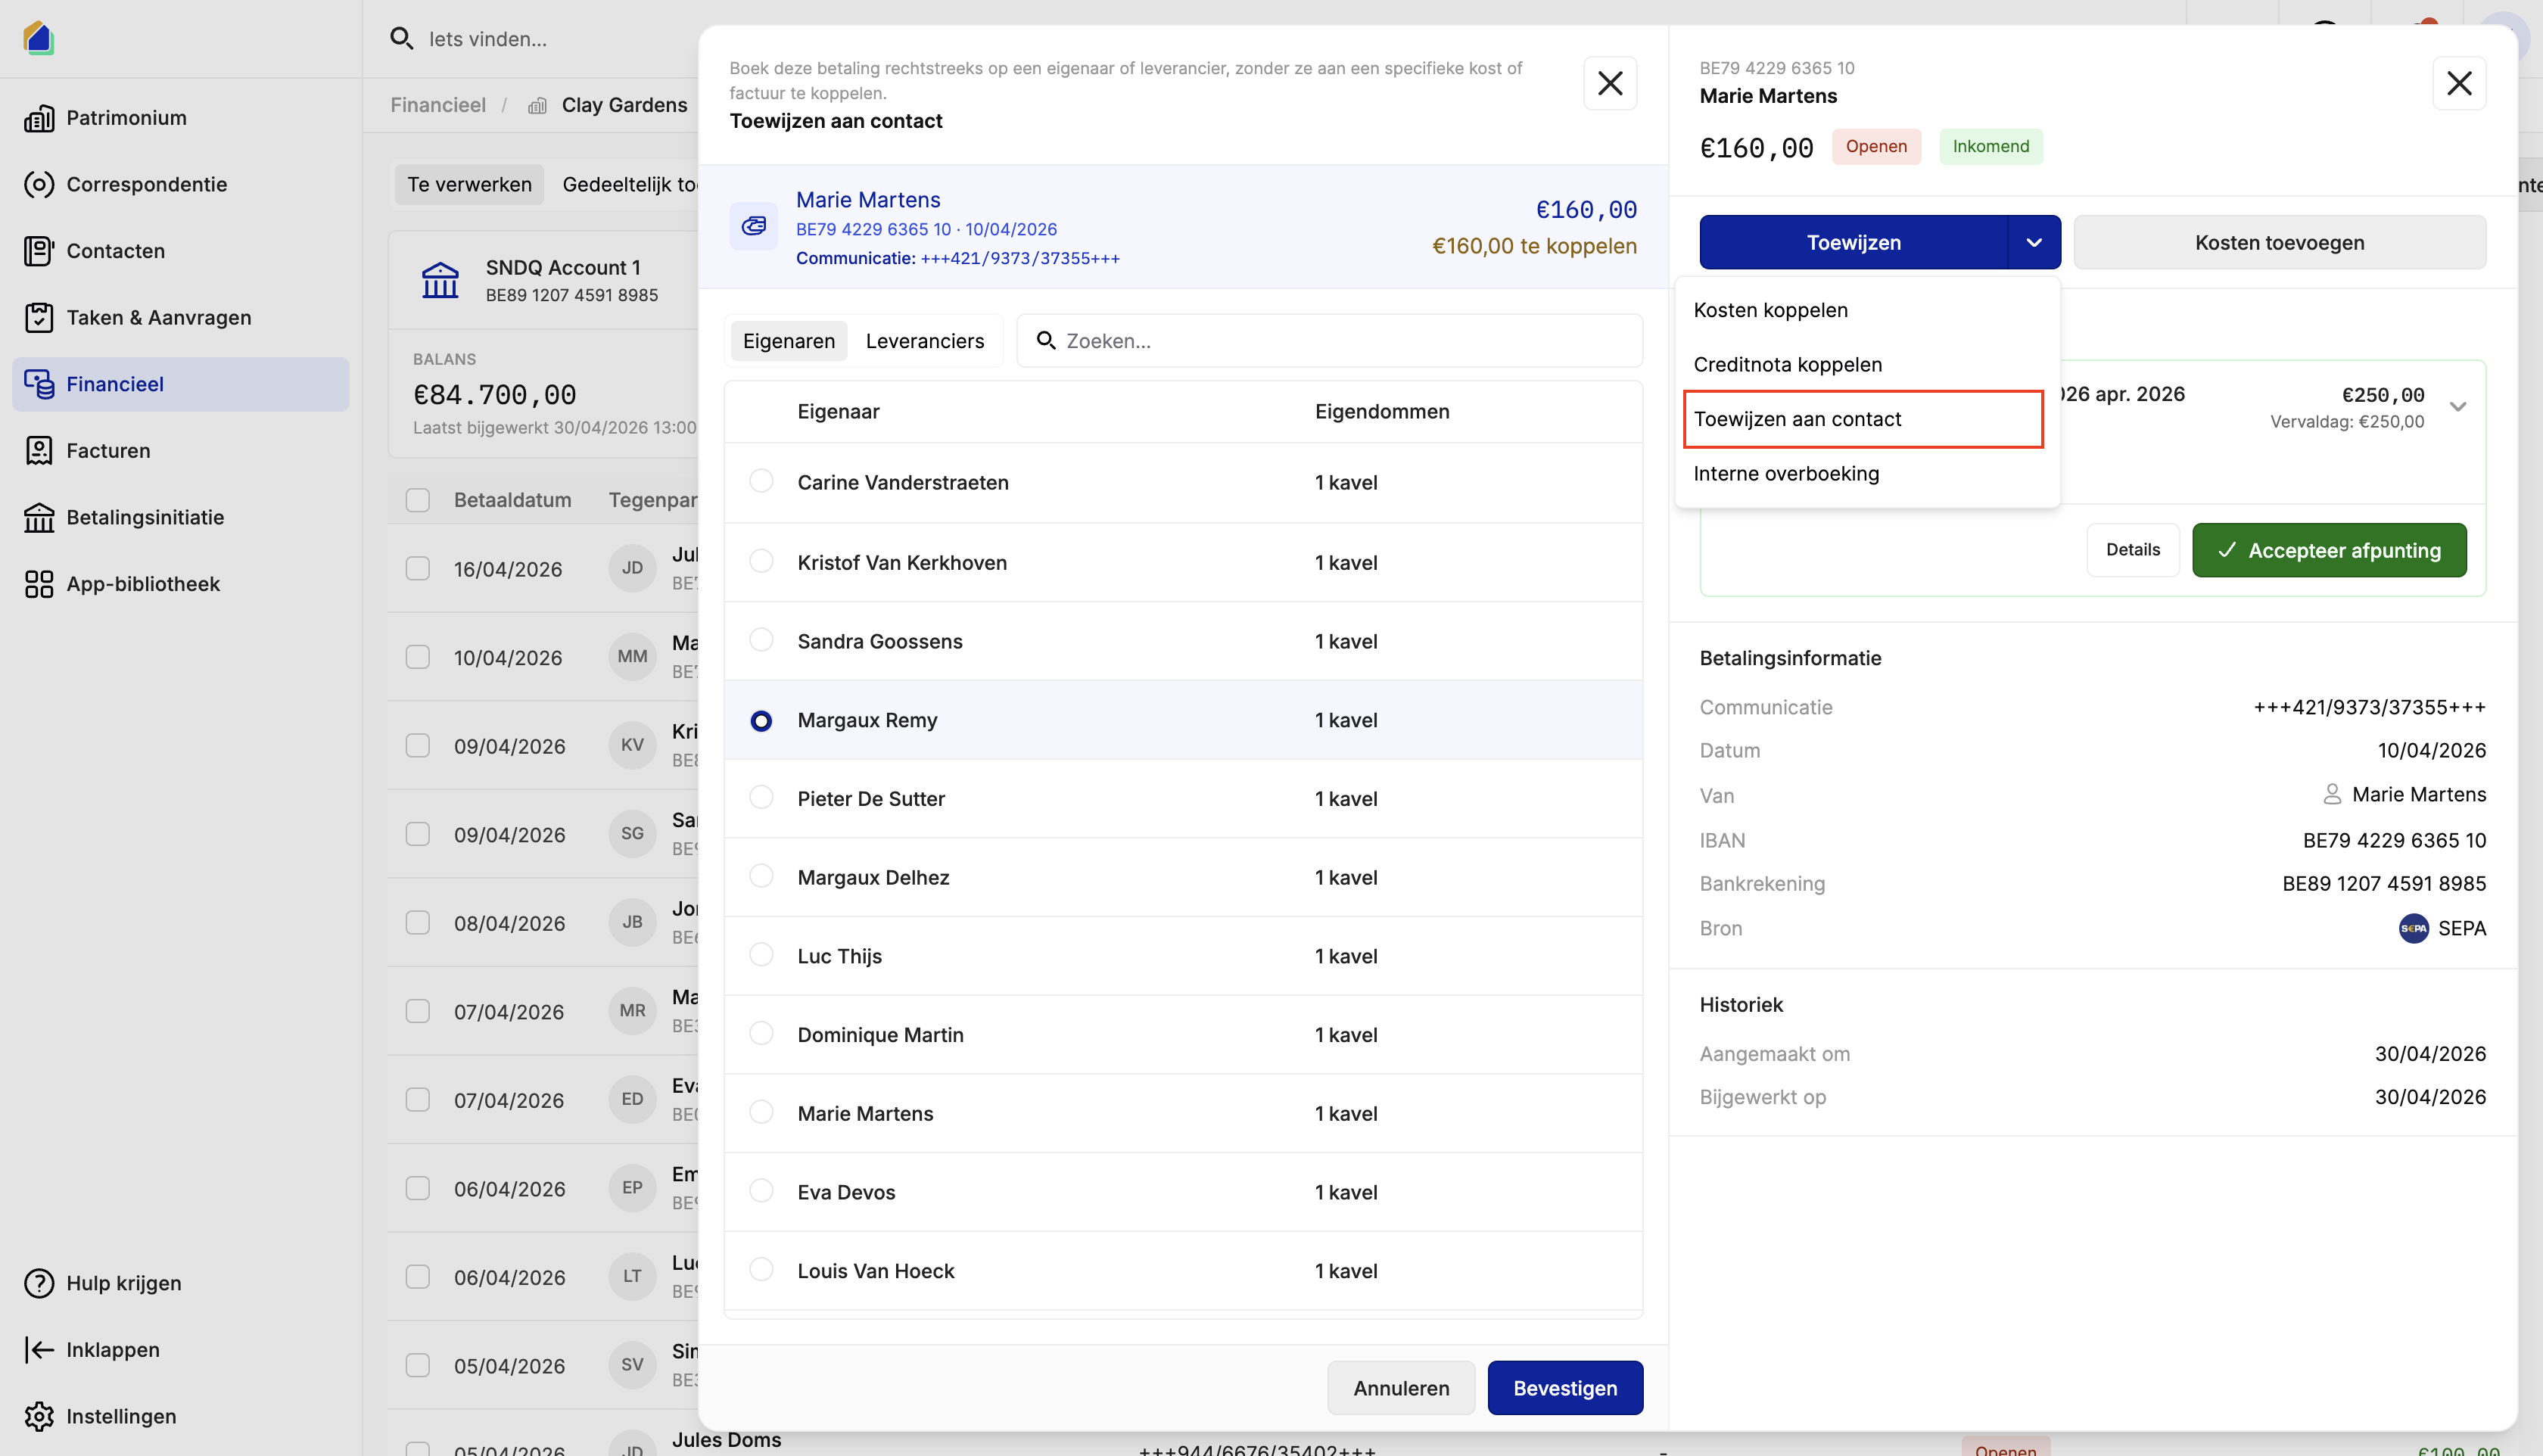The height and width of the screenshot is (1456, 2543).
Task: Click the SG avatar in payments list
Action: tap(632, 833)
